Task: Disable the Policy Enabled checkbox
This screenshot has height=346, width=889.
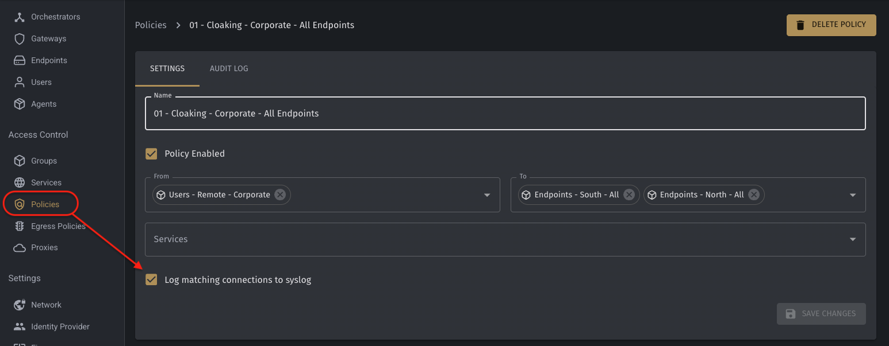Action: tap(151, 154)
